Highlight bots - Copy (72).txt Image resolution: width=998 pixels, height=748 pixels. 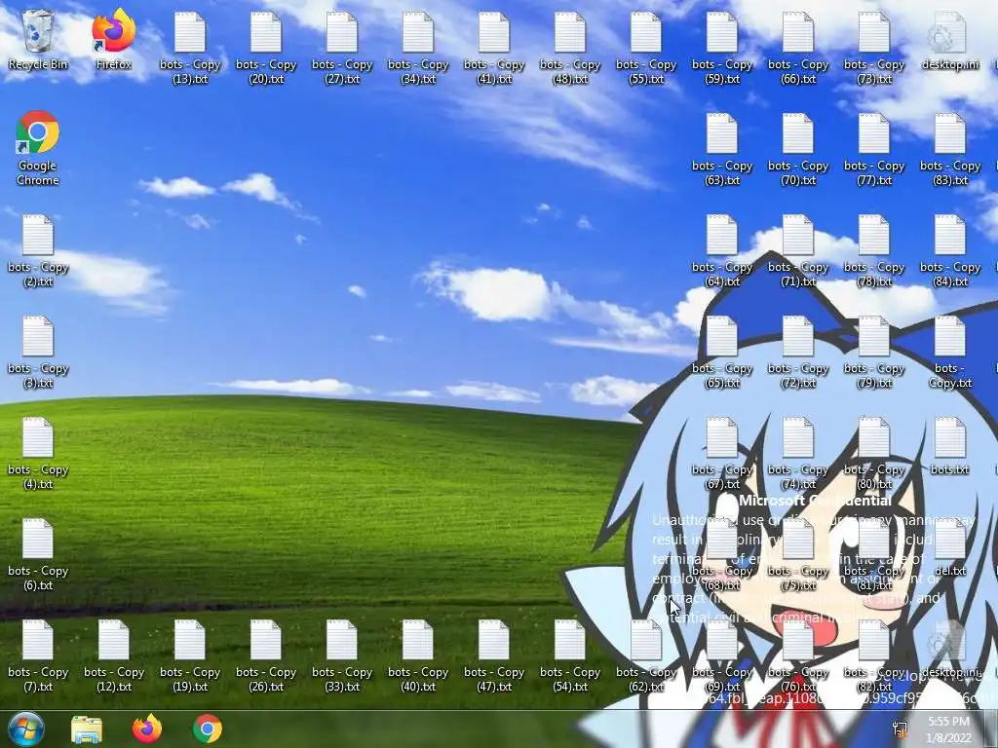pos(798,352)
